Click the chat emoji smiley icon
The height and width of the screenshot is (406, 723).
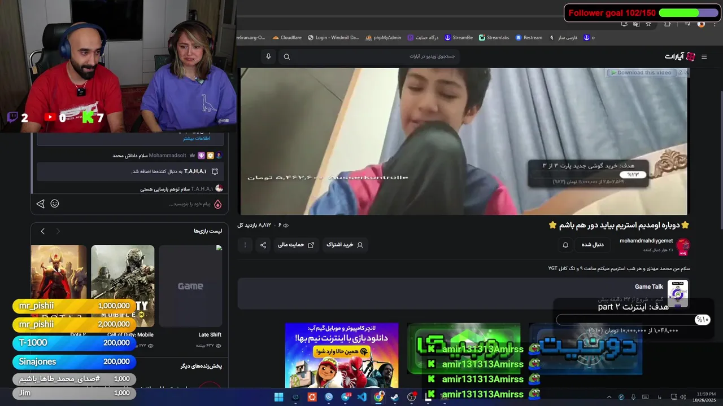pyautogui.click(x=55, y=204)
